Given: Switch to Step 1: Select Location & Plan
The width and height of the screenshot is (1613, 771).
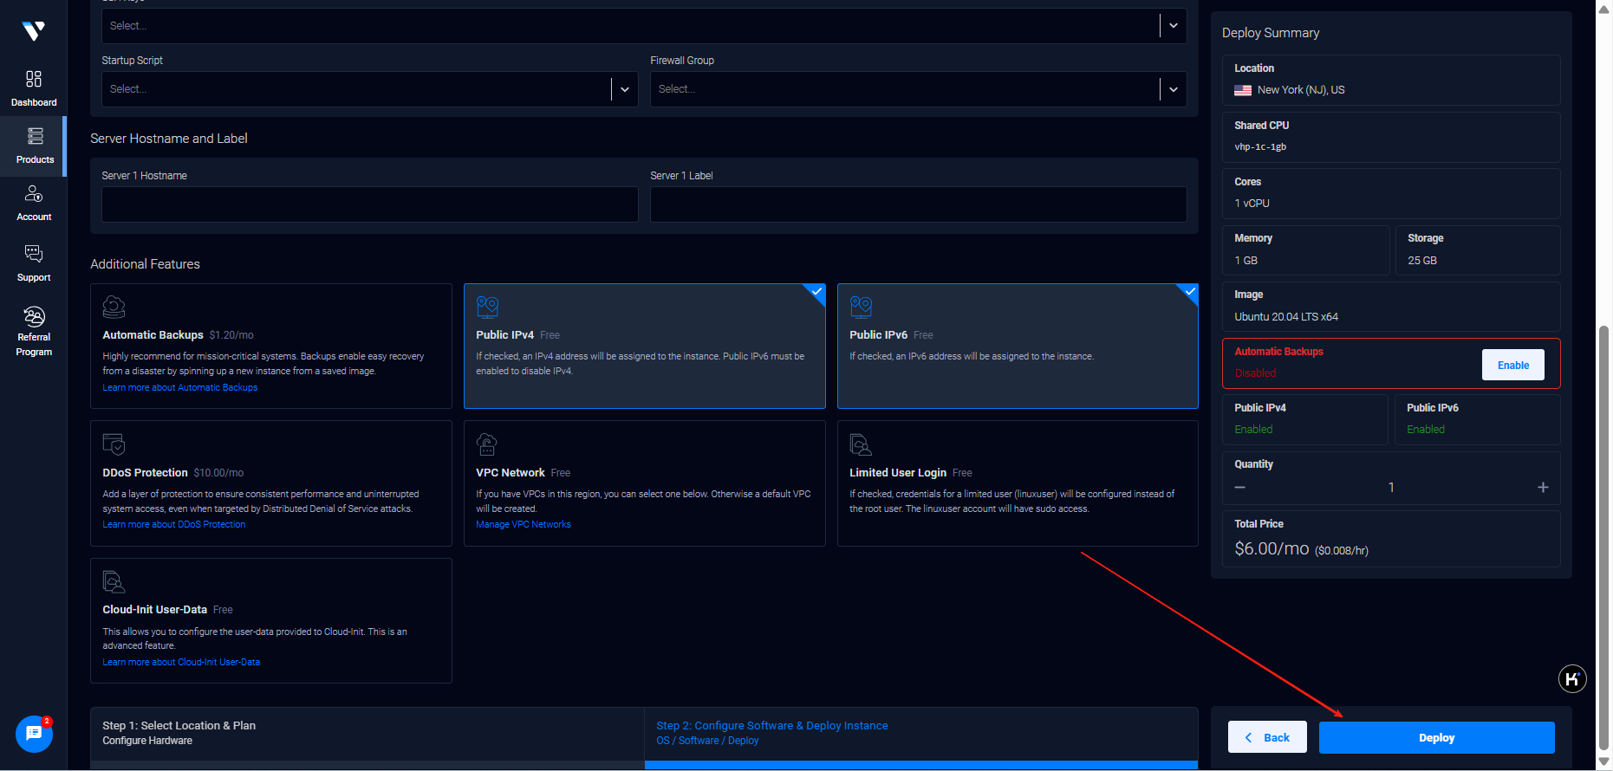Looking at the screenshot, I should pyautogui.click(x=367, y=733).
